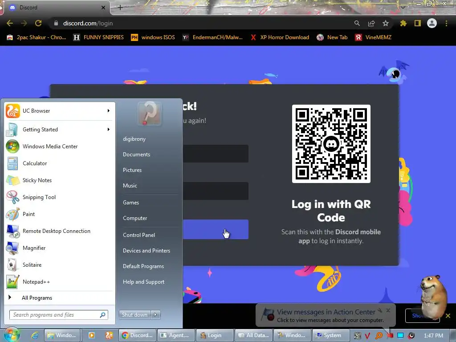This screenshot has width=456, height=342.
Task: Open Computer from Start menu
Action: click(x=135, y=218)
